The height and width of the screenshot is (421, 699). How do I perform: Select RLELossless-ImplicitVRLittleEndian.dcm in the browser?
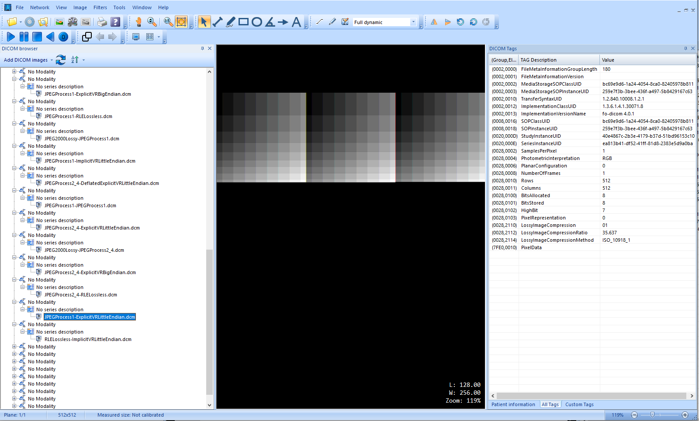(87, 339)
